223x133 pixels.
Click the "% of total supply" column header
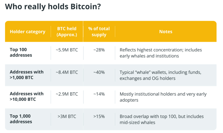pyautogui.click(x=99, y=32)
